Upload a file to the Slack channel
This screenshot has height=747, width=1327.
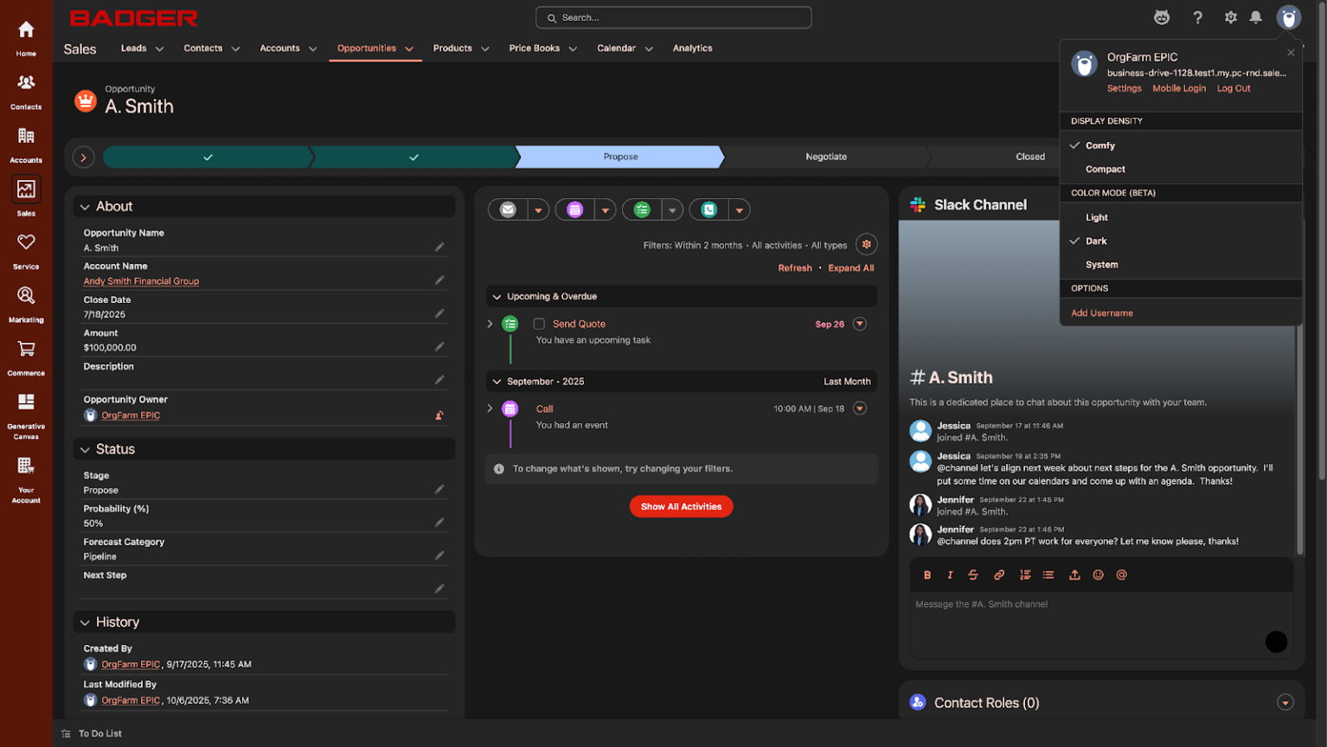(x=1074, y=574)
